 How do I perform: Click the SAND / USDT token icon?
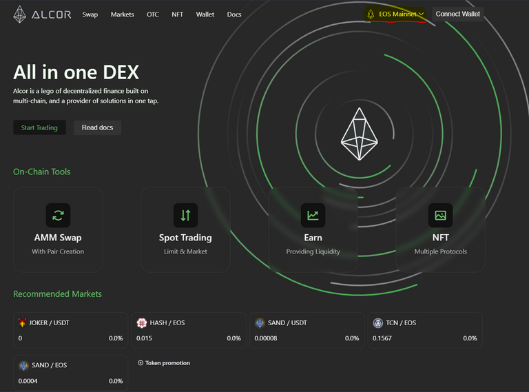(260, 323)
